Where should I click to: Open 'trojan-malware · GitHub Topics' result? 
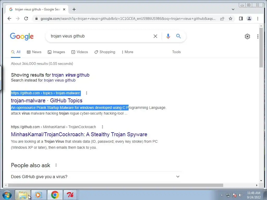(x=46, y=101)
